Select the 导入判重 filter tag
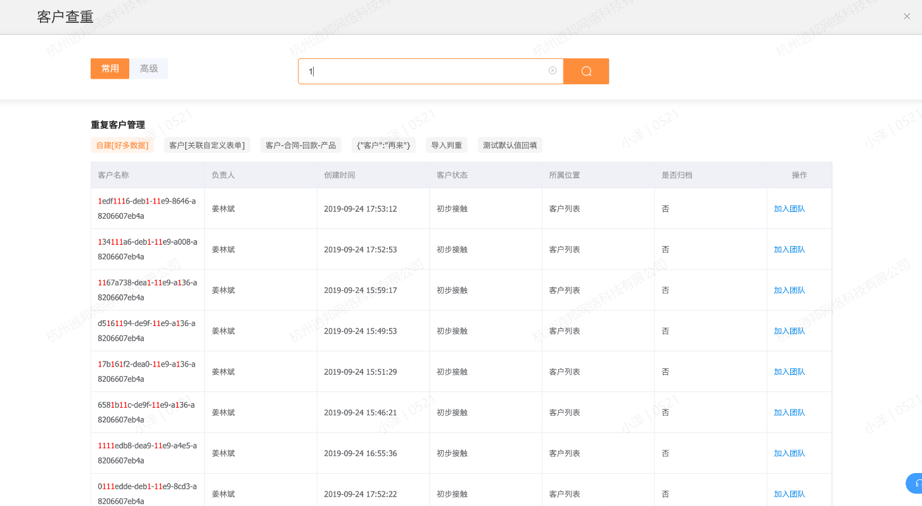This screenshot has height=506, width=922. click(447, 145)
